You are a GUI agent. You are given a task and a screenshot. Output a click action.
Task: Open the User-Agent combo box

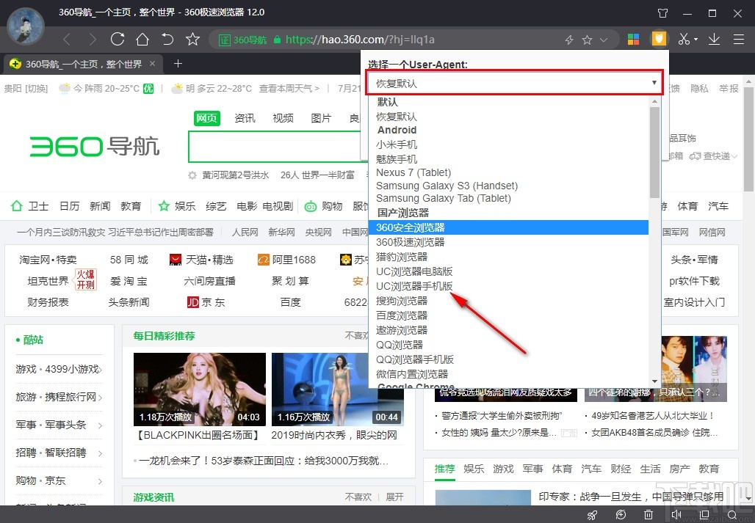coord(516,83)
